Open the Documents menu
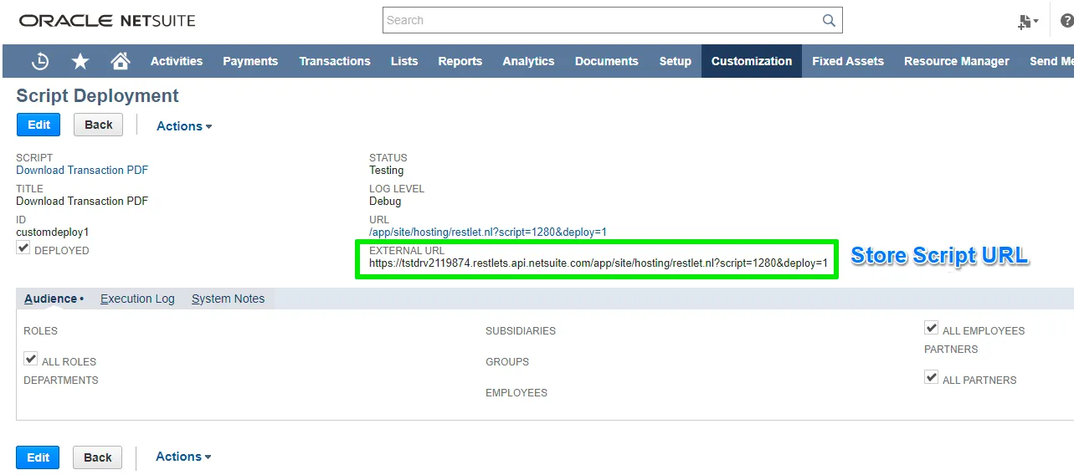 (607, 61)
